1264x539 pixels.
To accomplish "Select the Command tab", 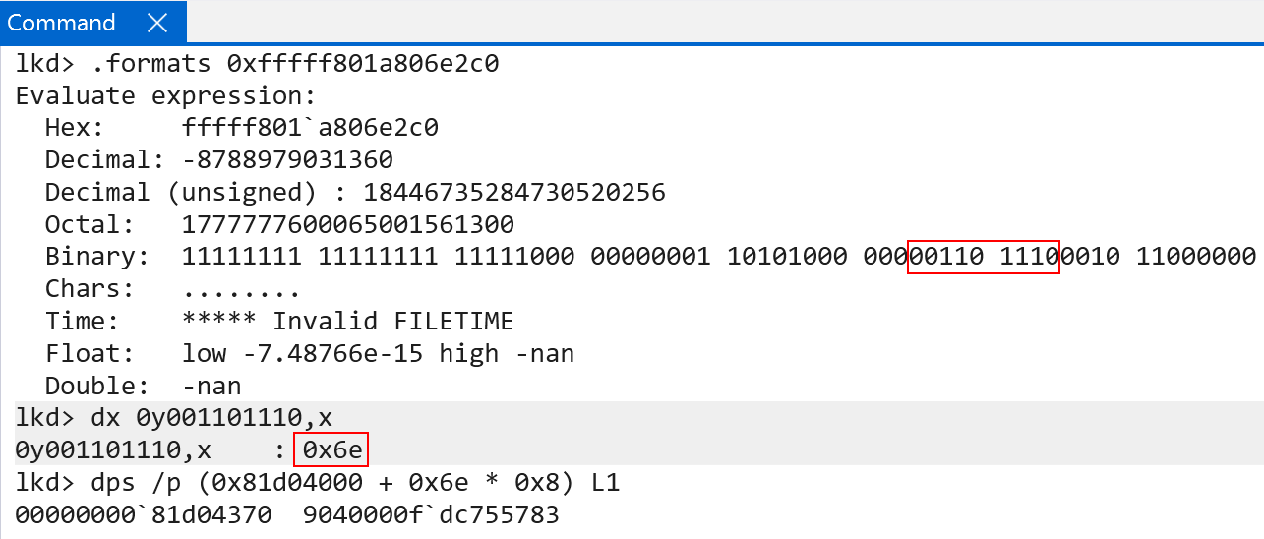I will [x=61, y=22].
